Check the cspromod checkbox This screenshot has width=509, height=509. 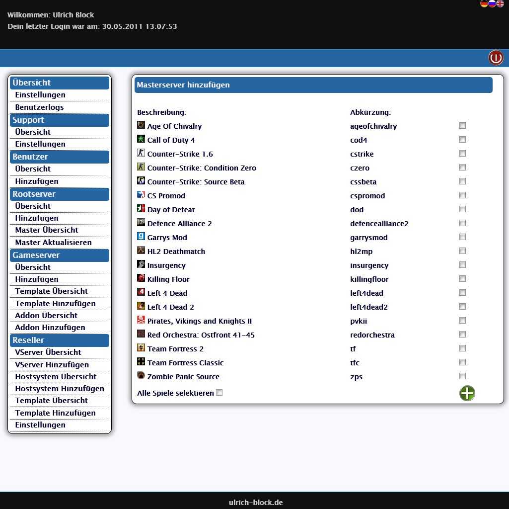tap(463, 195)
